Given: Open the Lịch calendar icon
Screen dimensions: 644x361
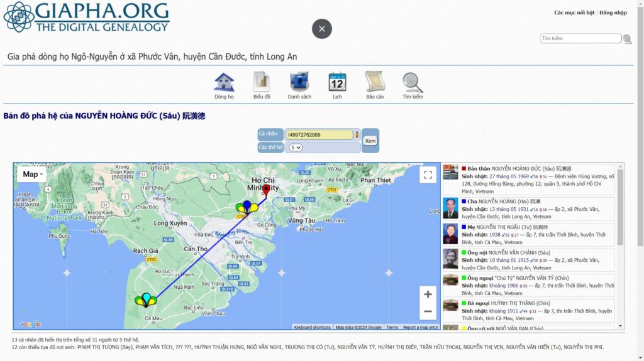Looking at the screenshot, I should point(337,83).
